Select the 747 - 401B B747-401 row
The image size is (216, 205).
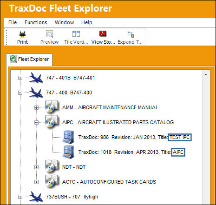70,78
